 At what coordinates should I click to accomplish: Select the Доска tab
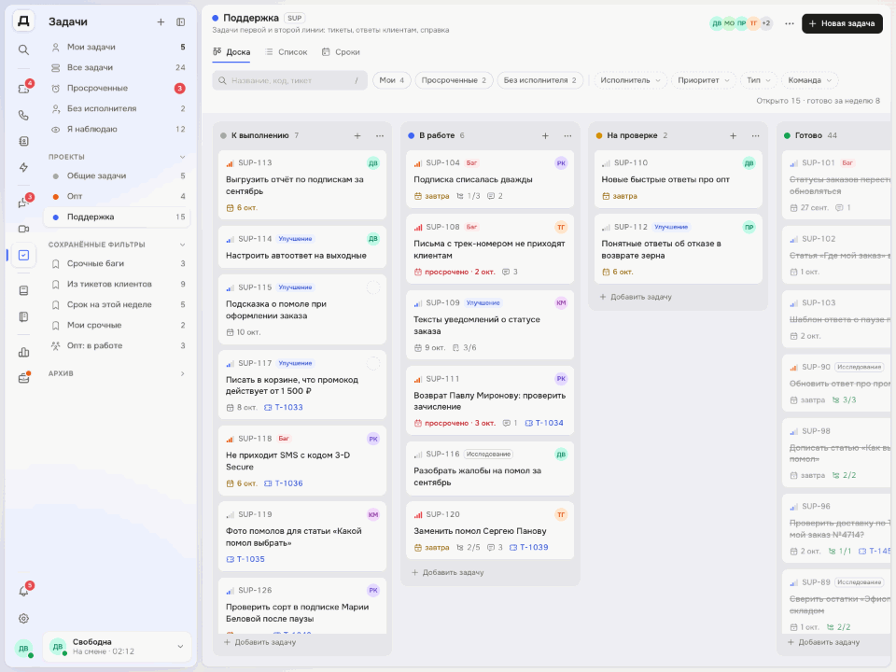[x=231, y=52]
